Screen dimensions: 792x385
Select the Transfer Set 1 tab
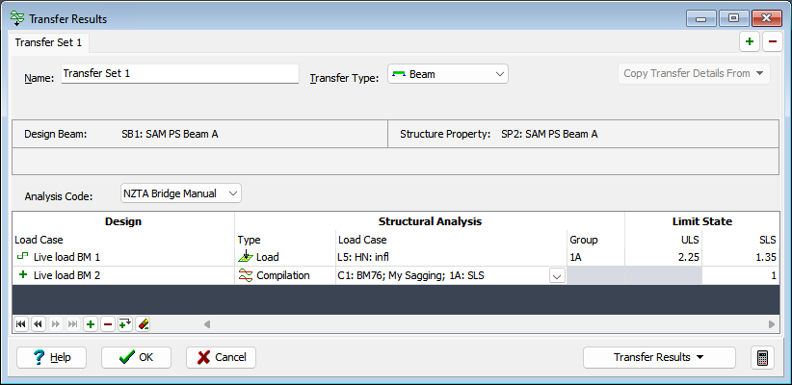pos(48,42)
